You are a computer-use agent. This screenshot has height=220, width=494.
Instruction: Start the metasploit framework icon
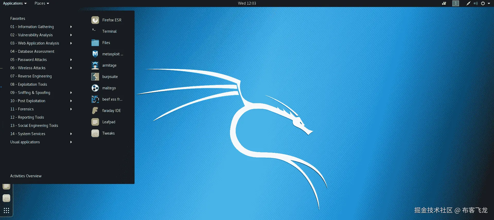[95, 54]
